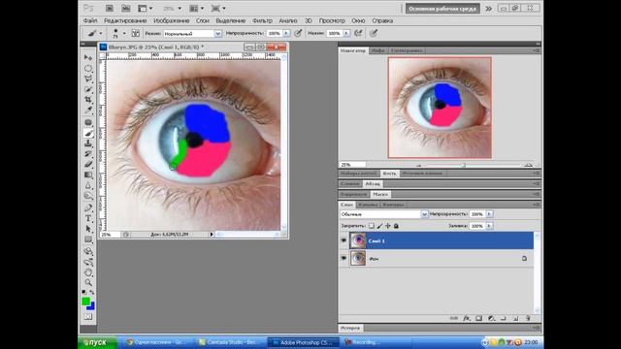The width and height of the screenshot is (621, 349).
Task: Open the brush panel toggle icon
Action: (x=136, y=33)
